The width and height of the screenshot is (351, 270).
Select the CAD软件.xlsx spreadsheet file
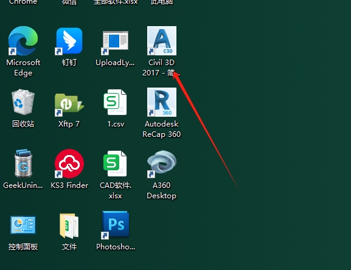[x=115, y=164]
